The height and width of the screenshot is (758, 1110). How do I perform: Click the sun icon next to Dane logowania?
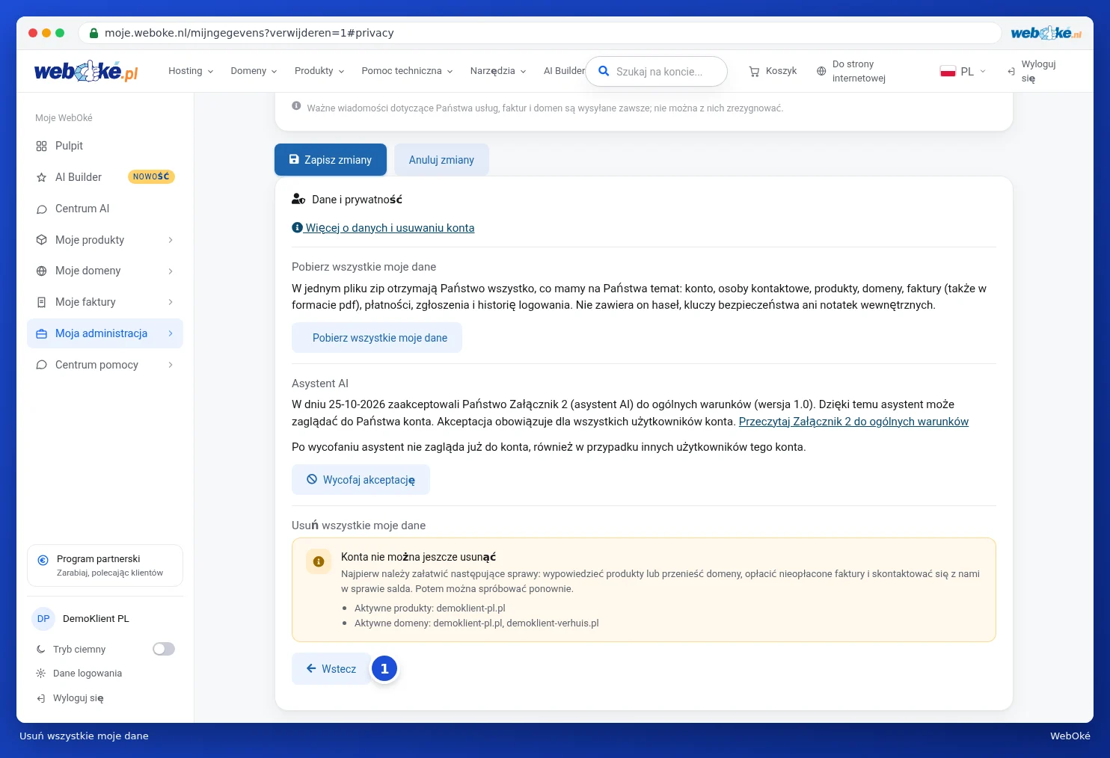pos(40,674)
